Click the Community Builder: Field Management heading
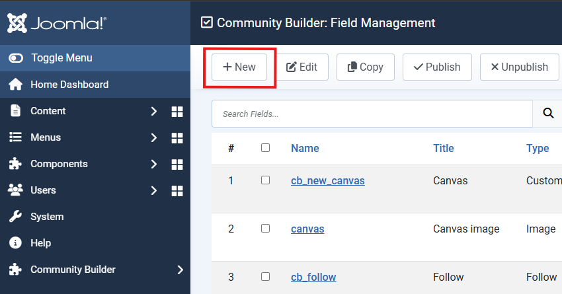Image resolution: width=562 pixels, height=294 pixels. (326, 23)
